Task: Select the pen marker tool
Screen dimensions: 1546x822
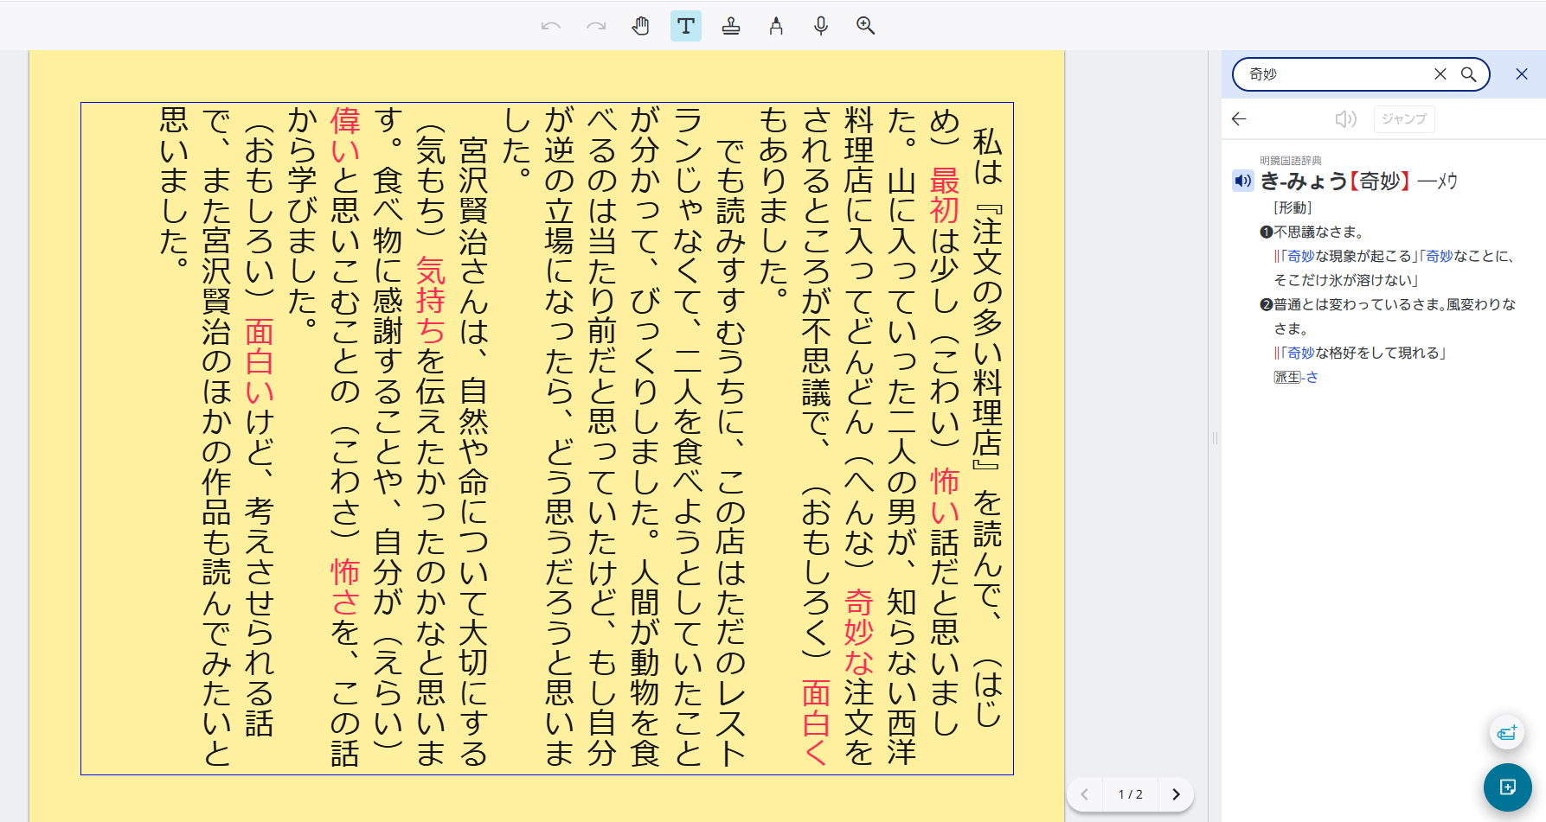Action: (776, 26)
